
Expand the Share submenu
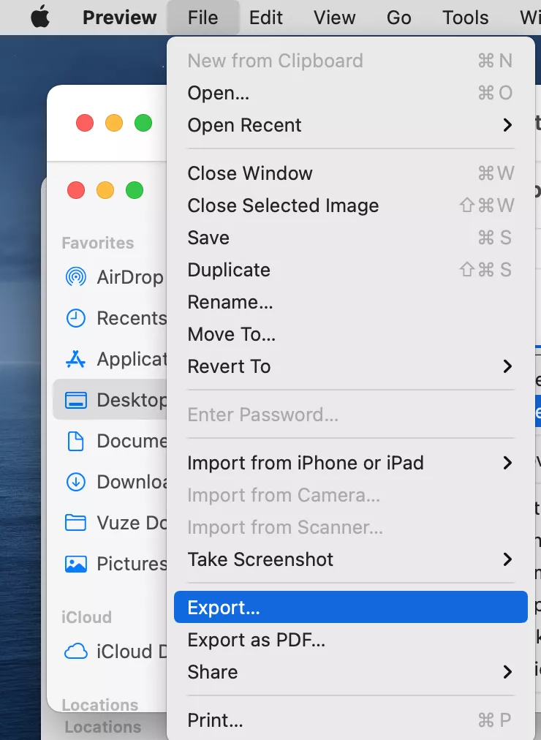click(x=507, y=672)
